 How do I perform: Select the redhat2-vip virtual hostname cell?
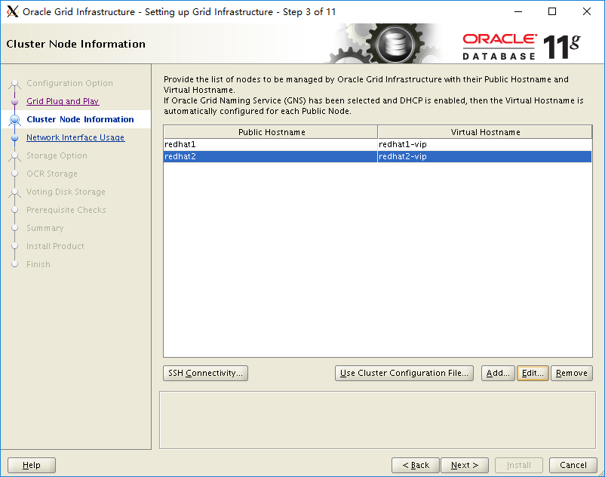(484, 156)
